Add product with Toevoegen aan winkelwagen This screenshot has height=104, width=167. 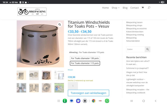(89, 93)
